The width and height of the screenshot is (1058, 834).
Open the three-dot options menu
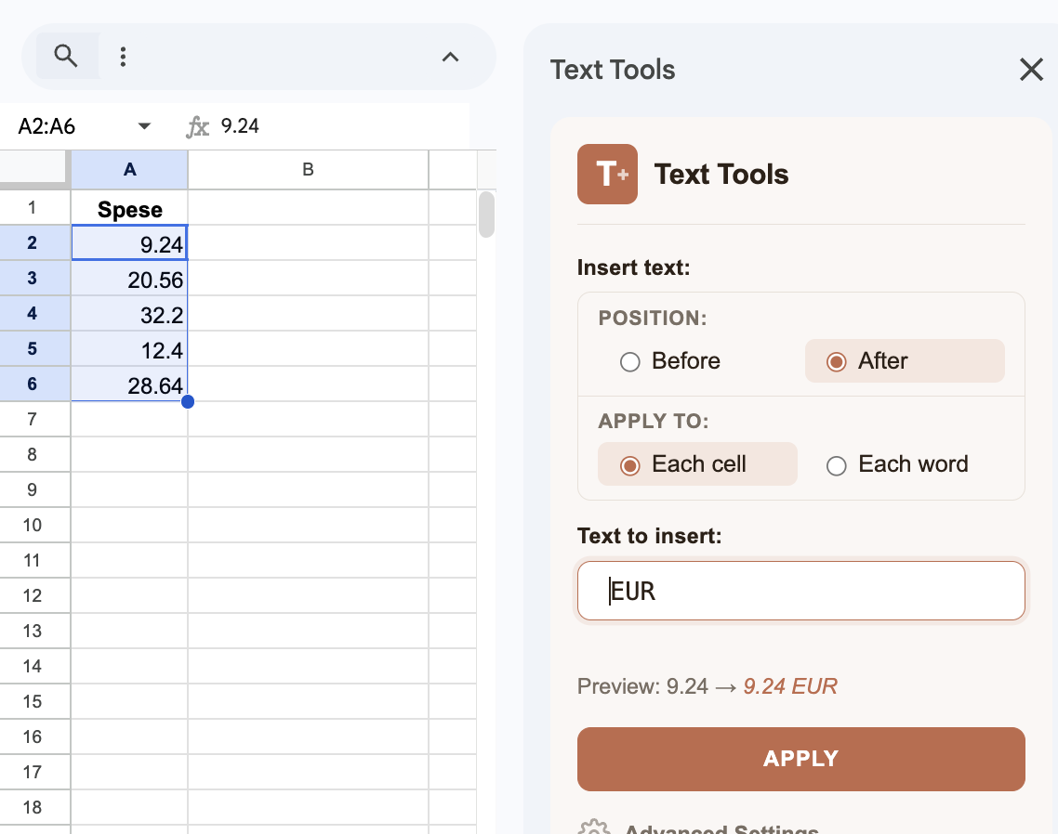[x=123, y=56]
